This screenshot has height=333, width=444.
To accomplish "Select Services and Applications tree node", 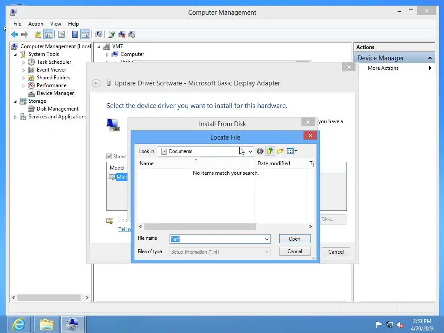I will click(x=58, y=117).
